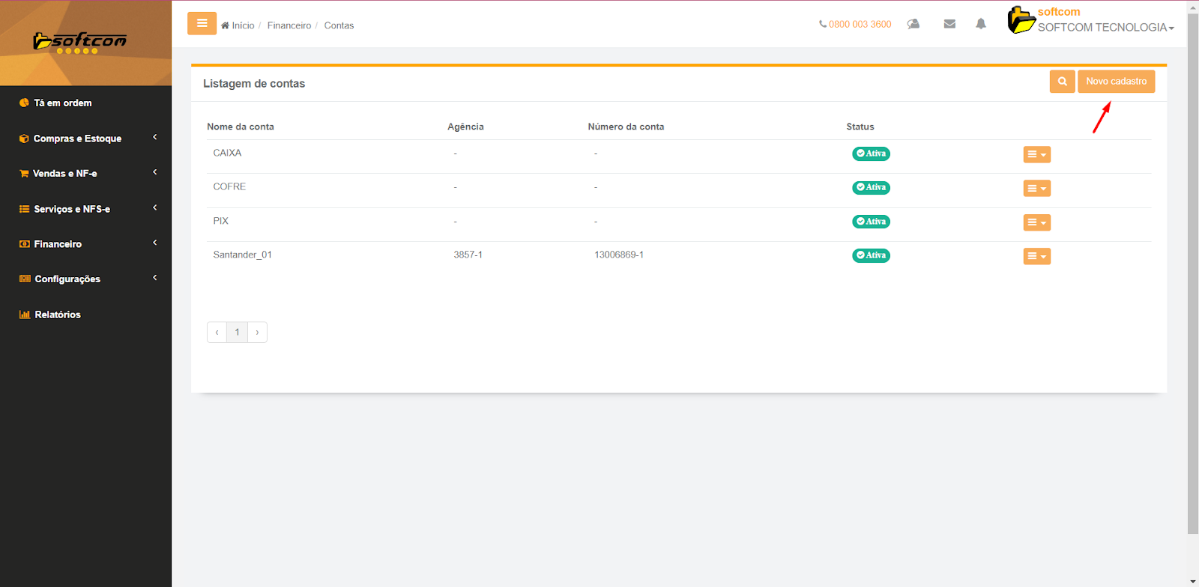Open actions dropdown for CAIXA account
The height and width of the screenshot is (587, 1199).
(1036, 154)
